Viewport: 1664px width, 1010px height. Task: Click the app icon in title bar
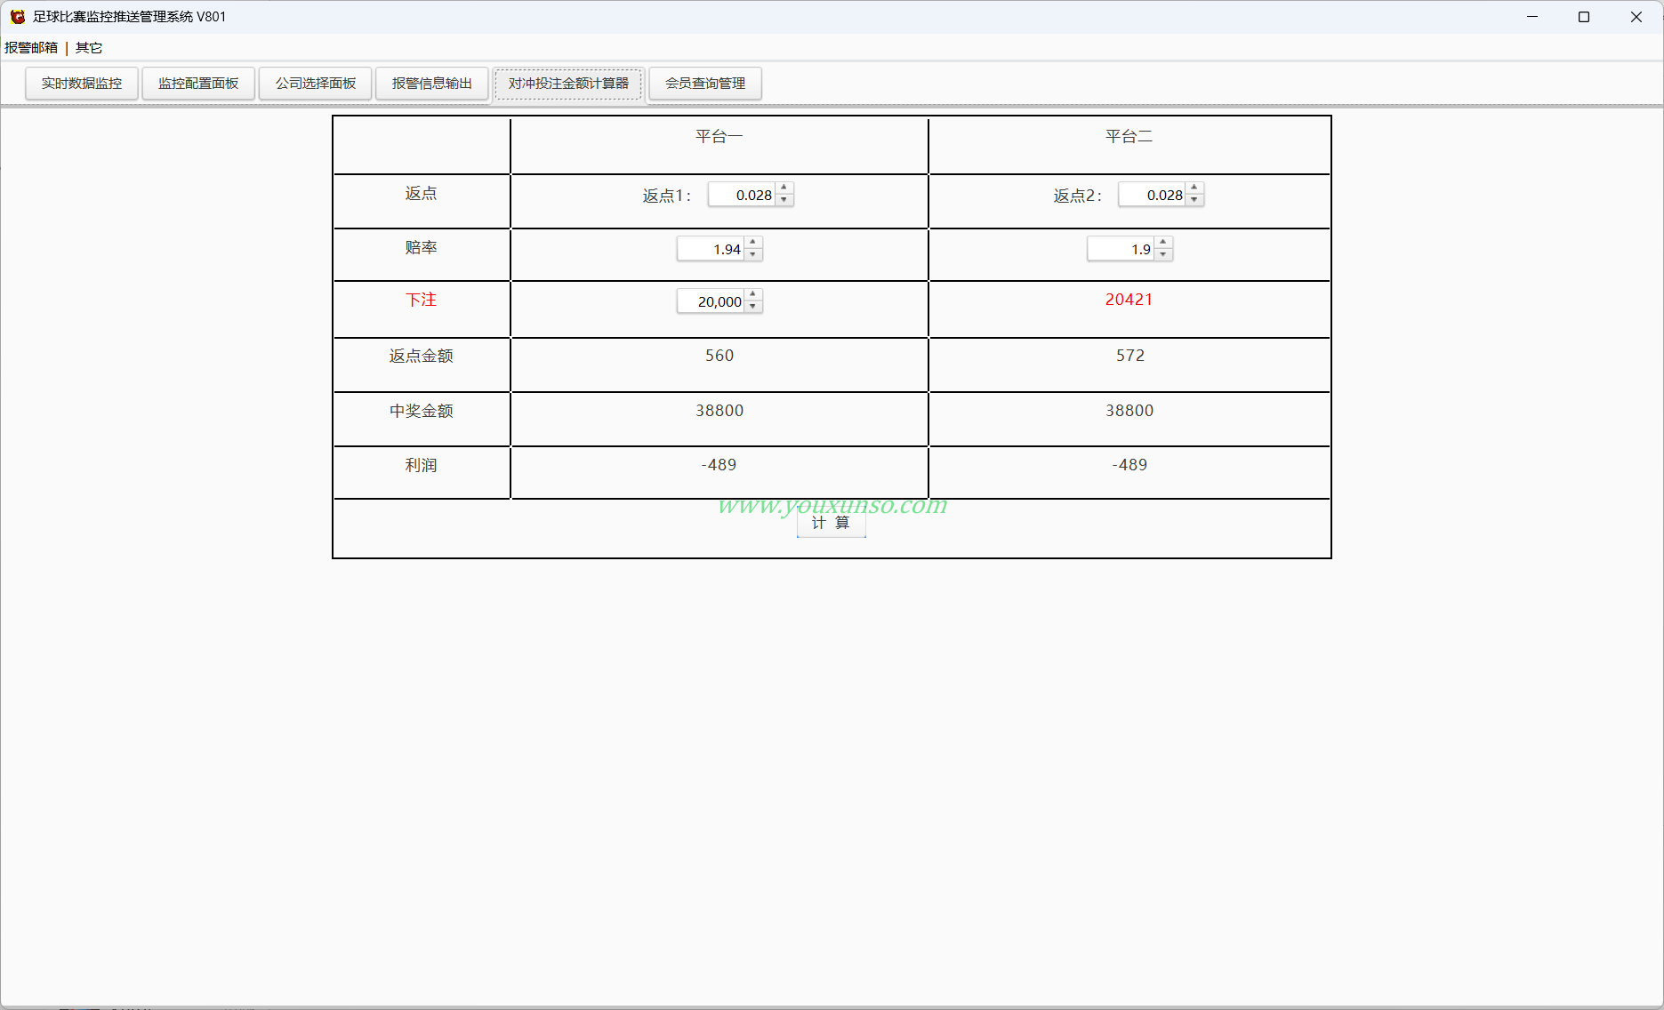coord(17,17)
